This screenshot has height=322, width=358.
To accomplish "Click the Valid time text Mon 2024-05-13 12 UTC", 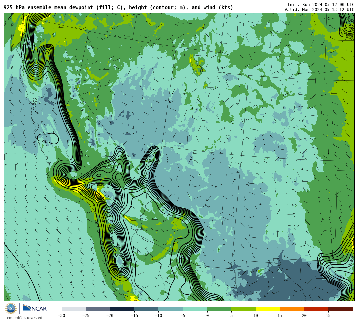I will [320, 10].
